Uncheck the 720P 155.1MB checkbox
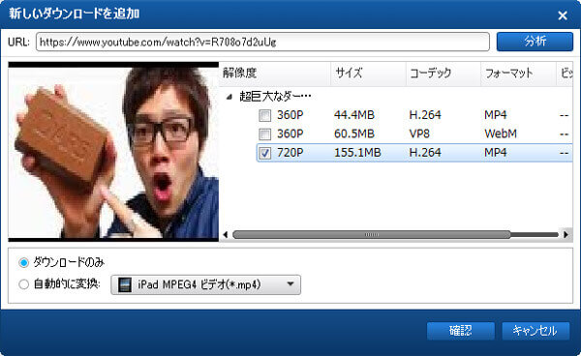Screen dimensions: 581x356 pyautogui.click(x=264, y=153)
